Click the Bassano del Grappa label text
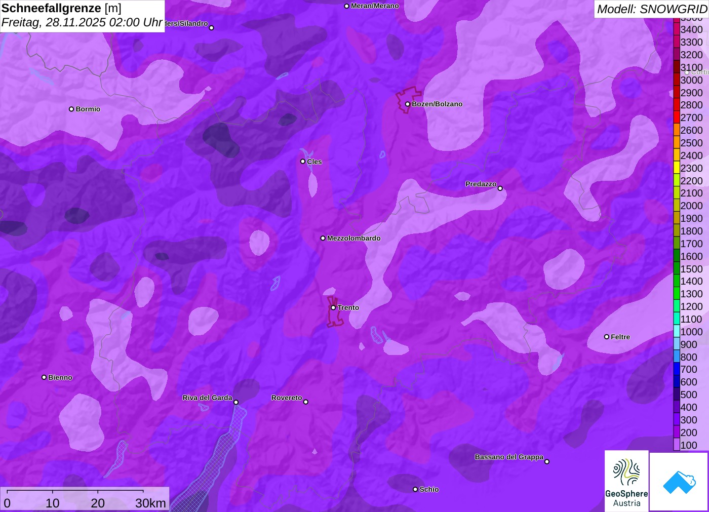 click(509, 457)
